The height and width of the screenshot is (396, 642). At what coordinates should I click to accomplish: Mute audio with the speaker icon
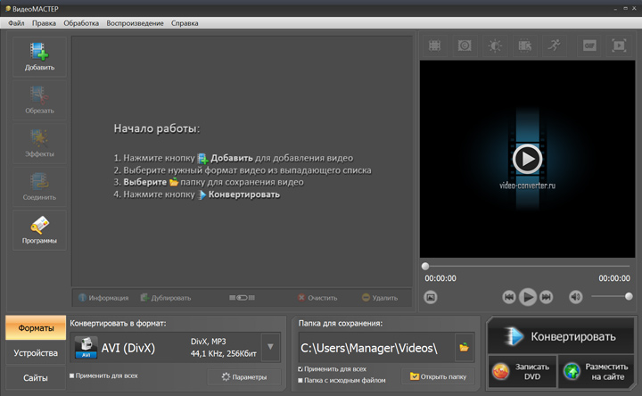tap(576, 297)
